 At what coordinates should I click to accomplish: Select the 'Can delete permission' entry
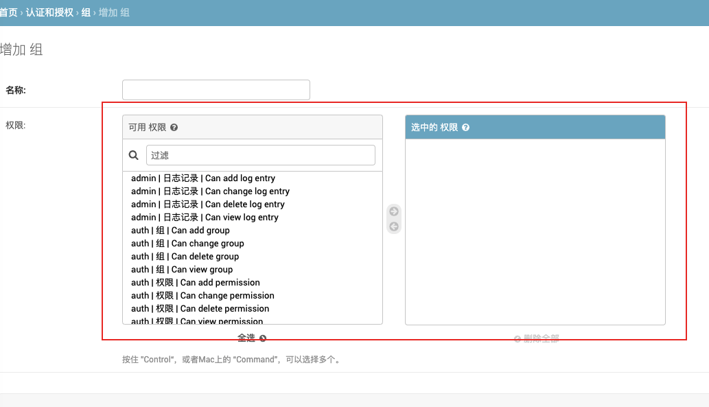tap(200, 308)
